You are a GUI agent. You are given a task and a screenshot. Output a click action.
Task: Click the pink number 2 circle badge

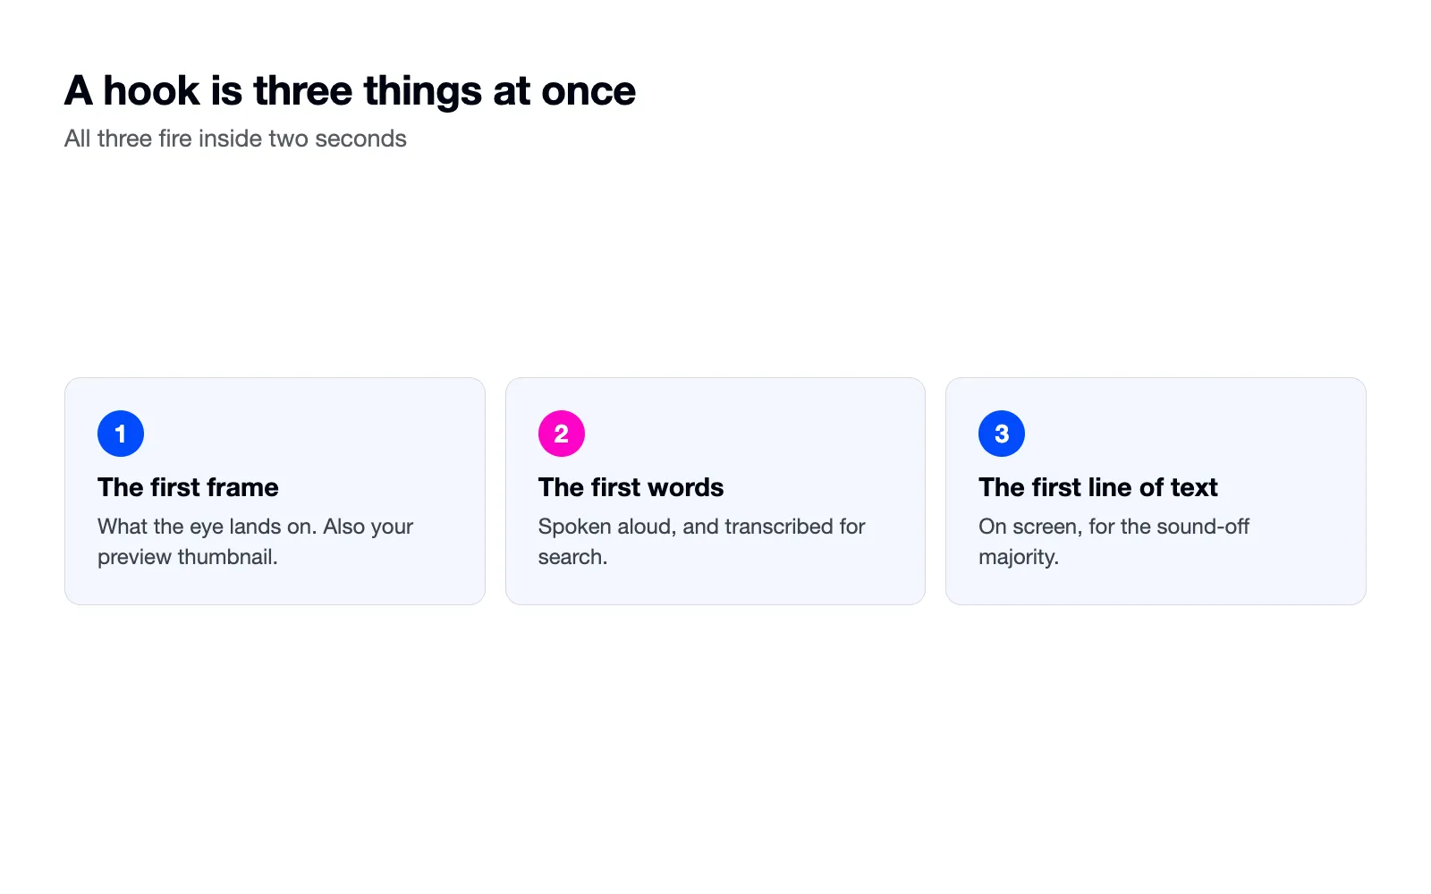click(x=562, y=434)
